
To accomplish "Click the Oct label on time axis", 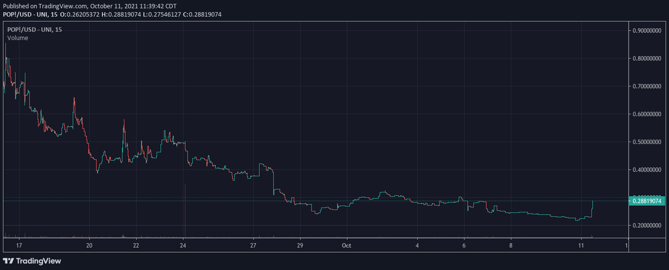I will [x=346, y=245].
